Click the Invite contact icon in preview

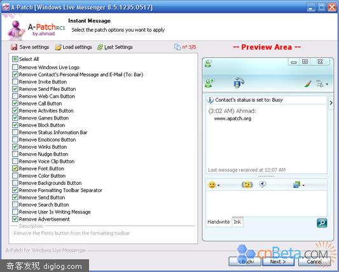(209, 83)
